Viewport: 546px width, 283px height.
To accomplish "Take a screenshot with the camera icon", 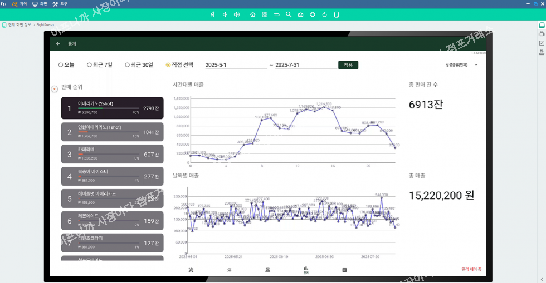I will click(300, 14).
